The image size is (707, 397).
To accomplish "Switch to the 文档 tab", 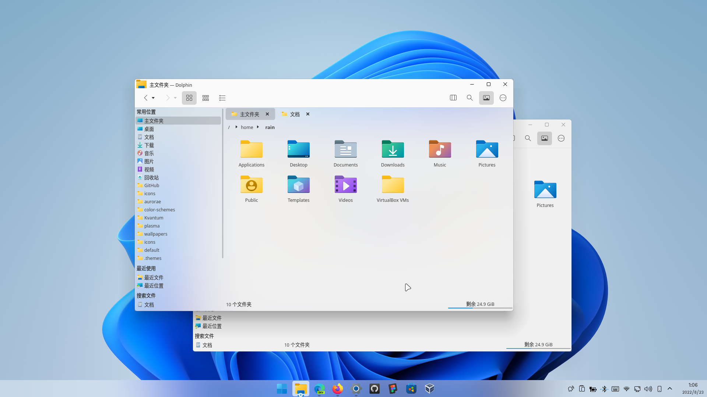I will pyautogui.click(x=295, y=114).
